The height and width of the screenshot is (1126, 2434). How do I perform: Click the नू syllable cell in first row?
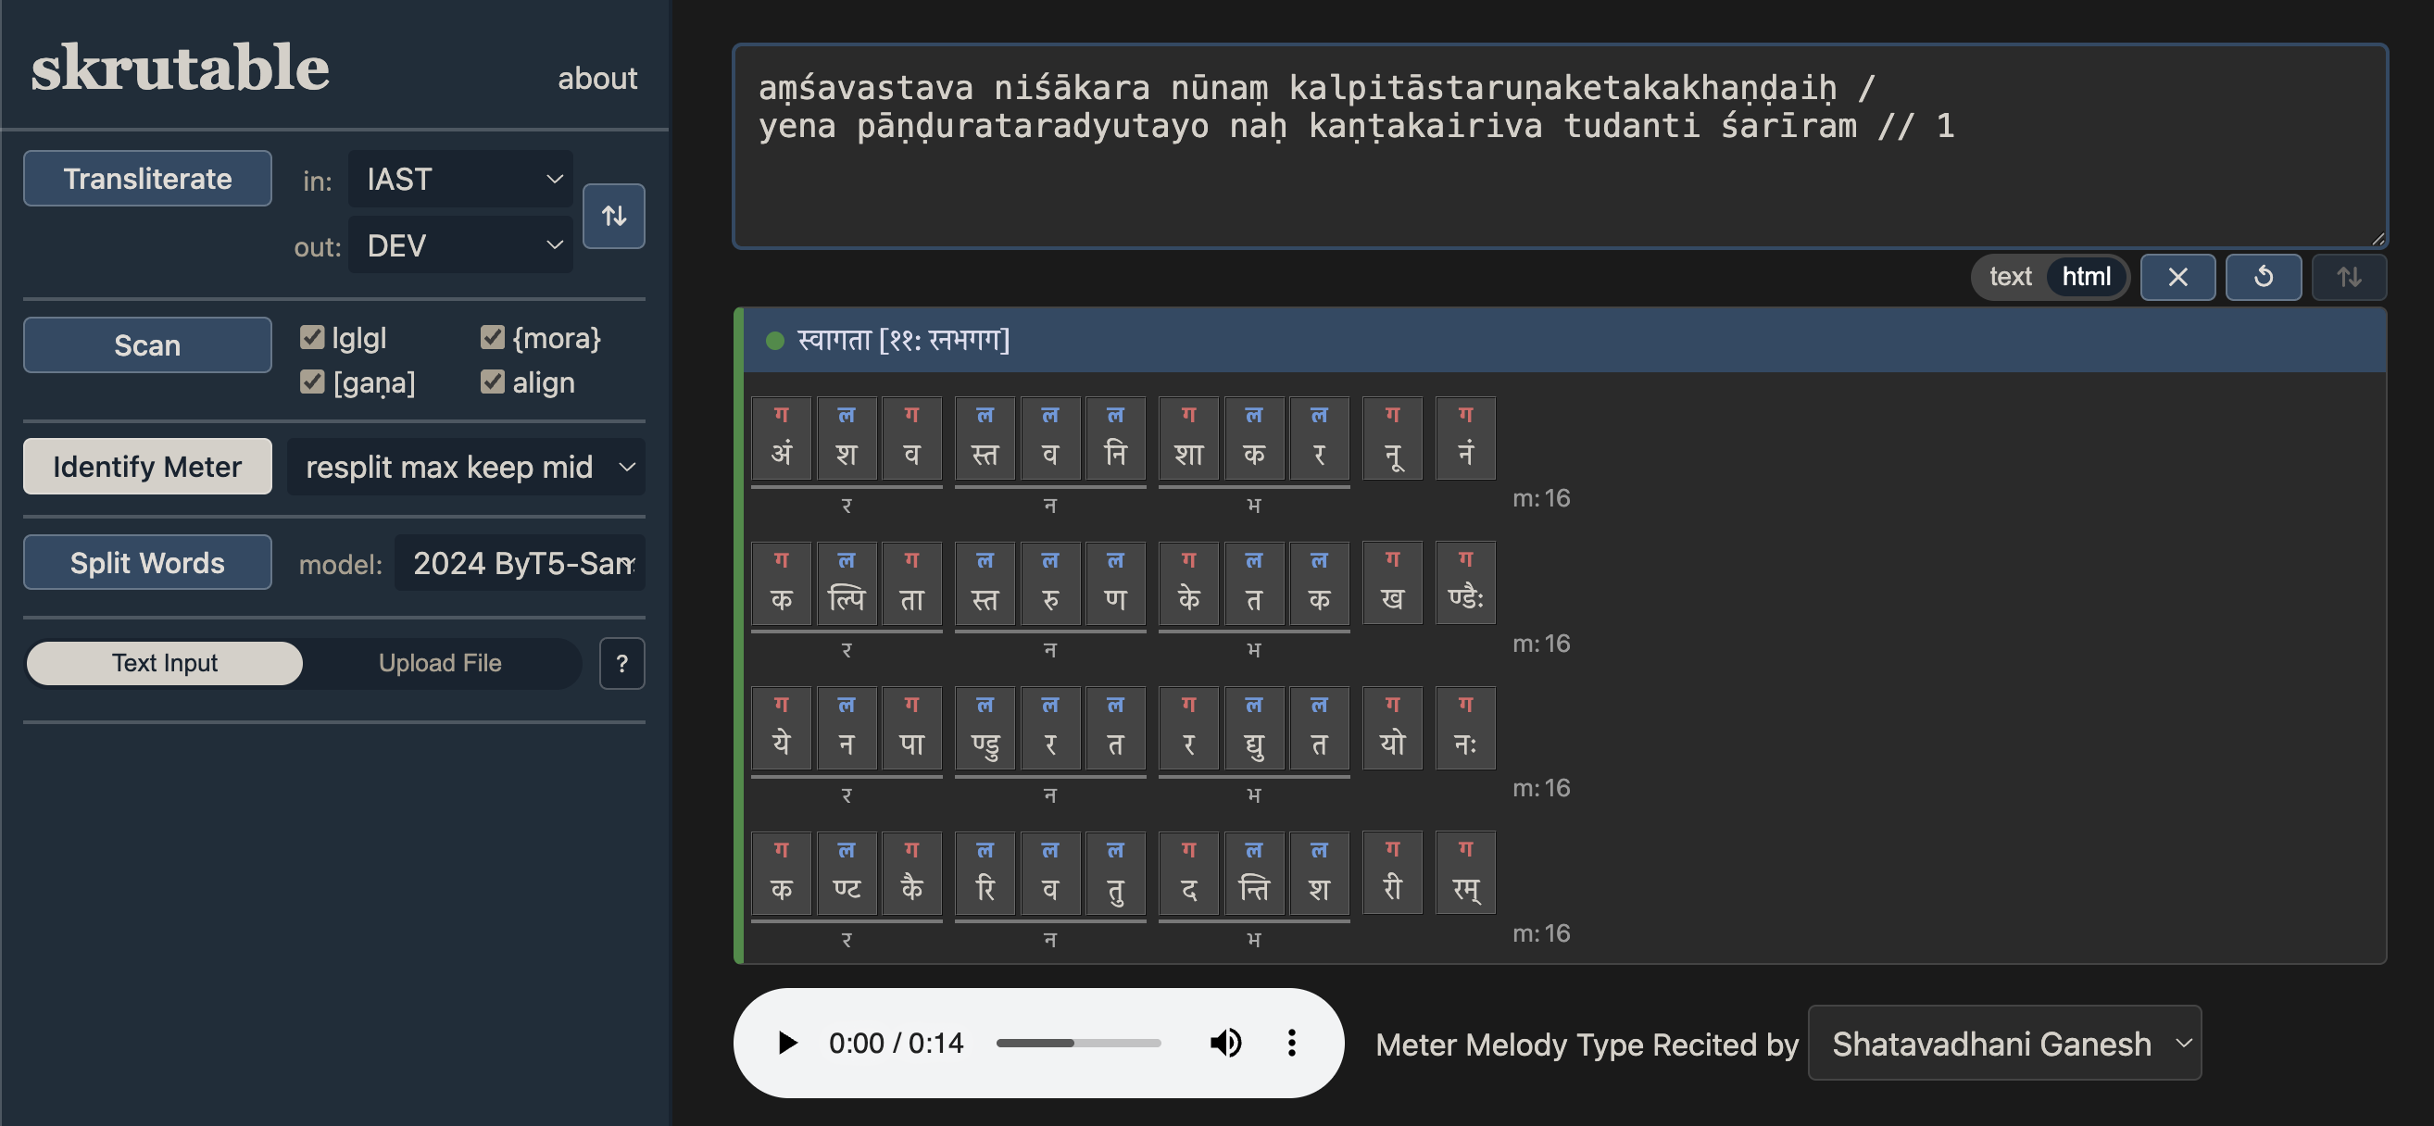coord(1393,438)
